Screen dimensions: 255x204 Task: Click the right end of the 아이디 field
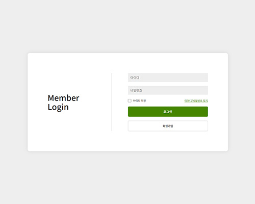pos(204,78)
